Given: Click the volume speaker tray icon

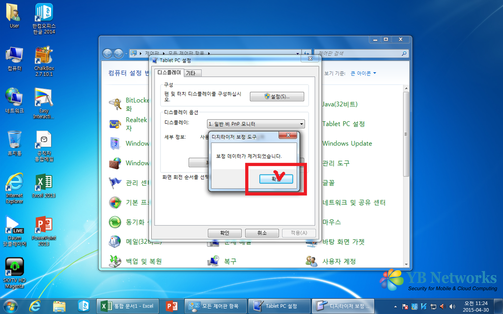Looking at the screenshot, I should coord(452,306).
